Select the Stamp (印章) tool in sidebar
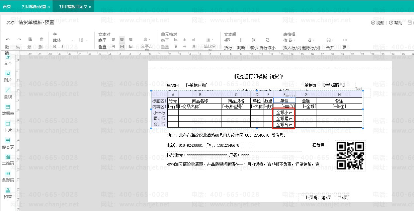The width and height of the screenshot is (414, 211). [8, 194]
